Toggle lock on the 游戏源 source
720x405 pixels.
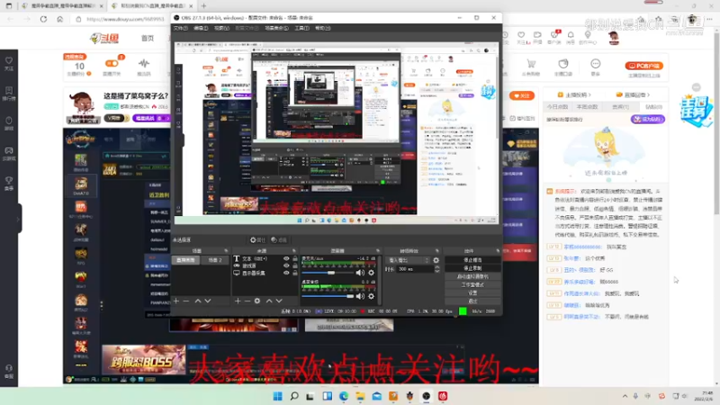[x=295, y=265]
